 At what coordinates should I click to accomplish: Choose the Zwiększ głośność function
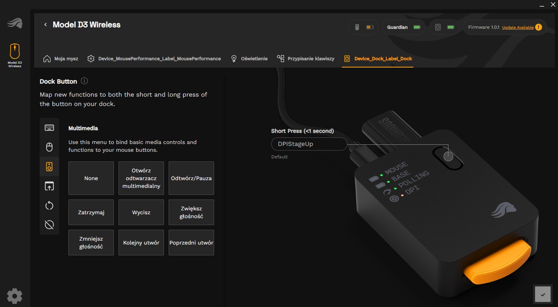191,212
